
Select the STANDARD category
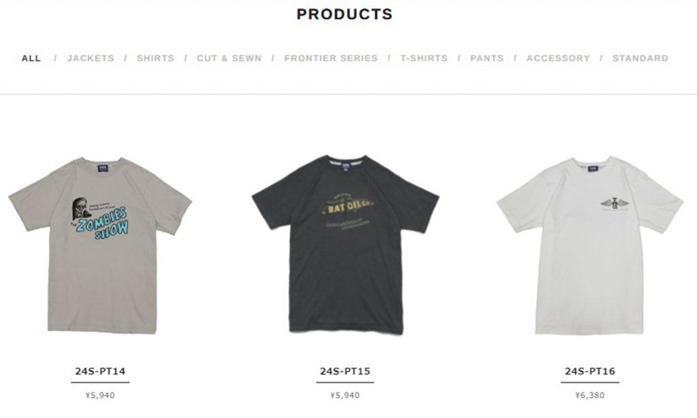[x=641, y=59]
